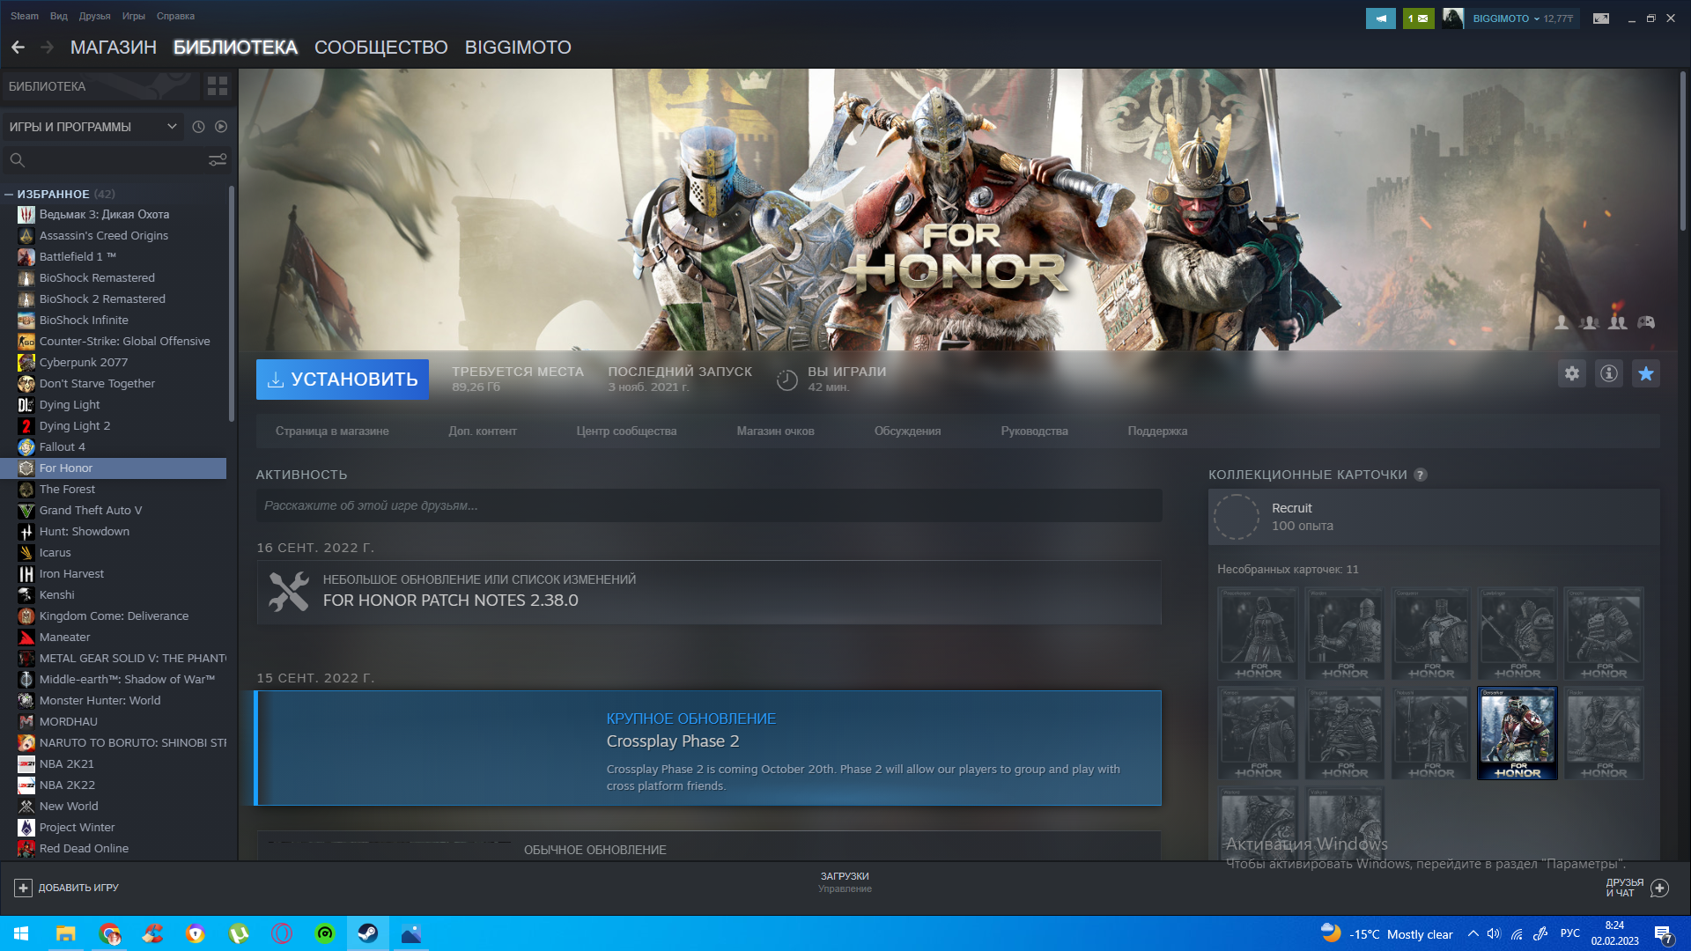Open recent games clock filter
This screenshot has width=1691, height=951.
coord(198,127)
